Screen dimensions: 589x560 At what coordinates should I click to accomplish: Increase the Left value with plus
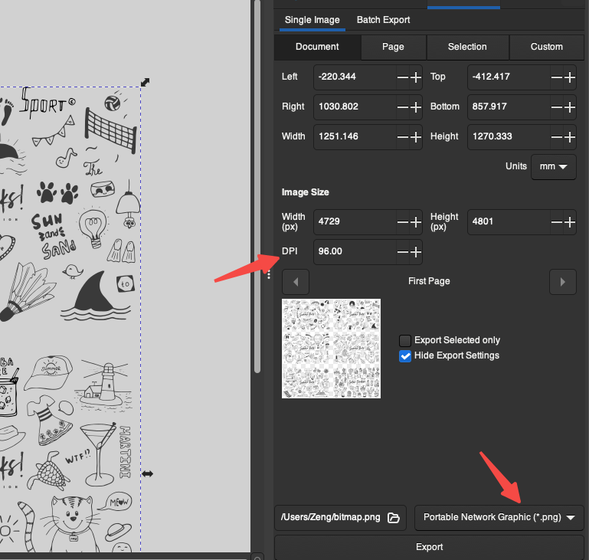tap(416, 77)
